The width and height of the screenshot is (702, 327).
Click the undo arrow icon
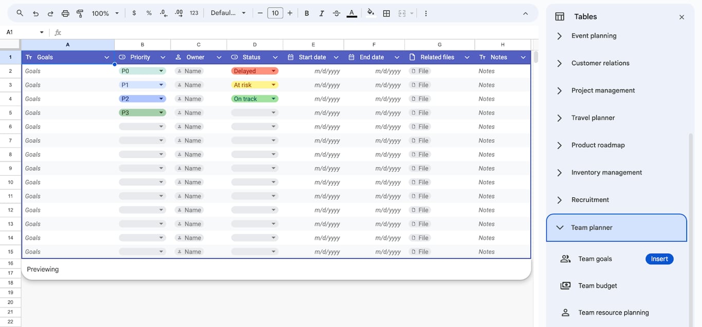coord(35,13)
